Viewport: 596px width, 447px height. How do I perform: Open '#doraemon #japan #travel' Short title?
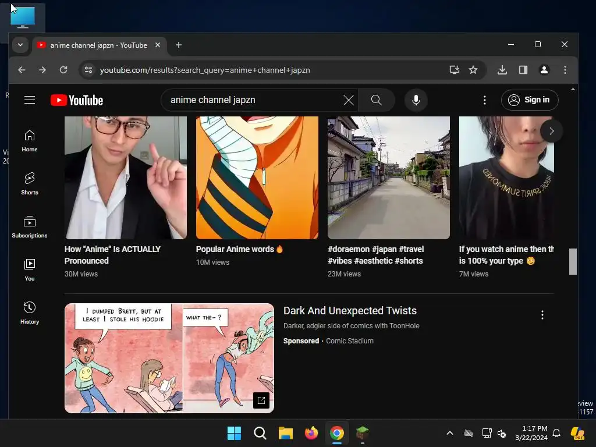(375, 255)
